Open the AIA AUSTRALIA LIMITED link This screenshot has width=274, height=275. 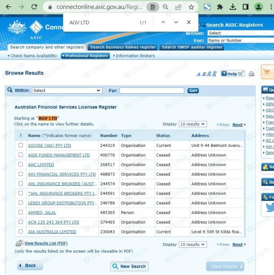pyautogui.click(x=52, y=232)
